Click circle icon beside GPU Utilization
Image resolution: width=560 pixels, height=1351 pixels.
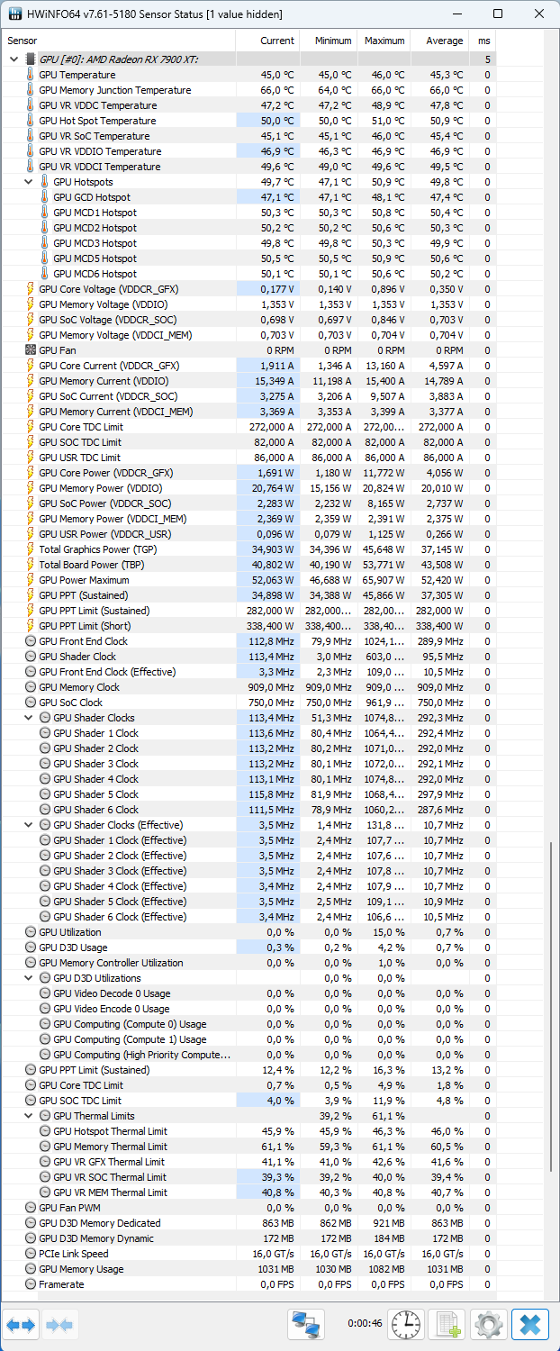coord(30,932)
